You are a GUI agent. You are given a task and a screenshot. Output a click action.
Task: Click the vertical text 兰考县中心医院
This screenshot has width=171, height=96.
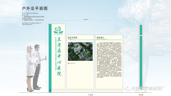[x=59, y=56]
